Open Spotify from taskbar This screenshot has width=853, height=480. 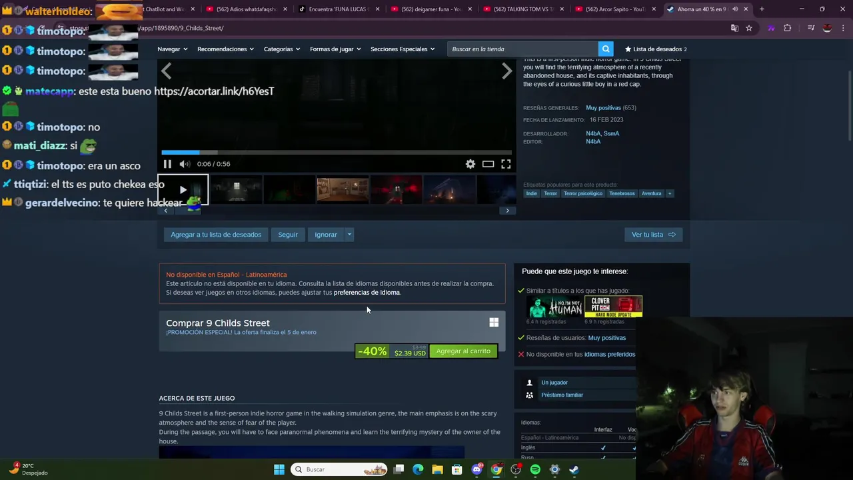(x=535, y=469)
